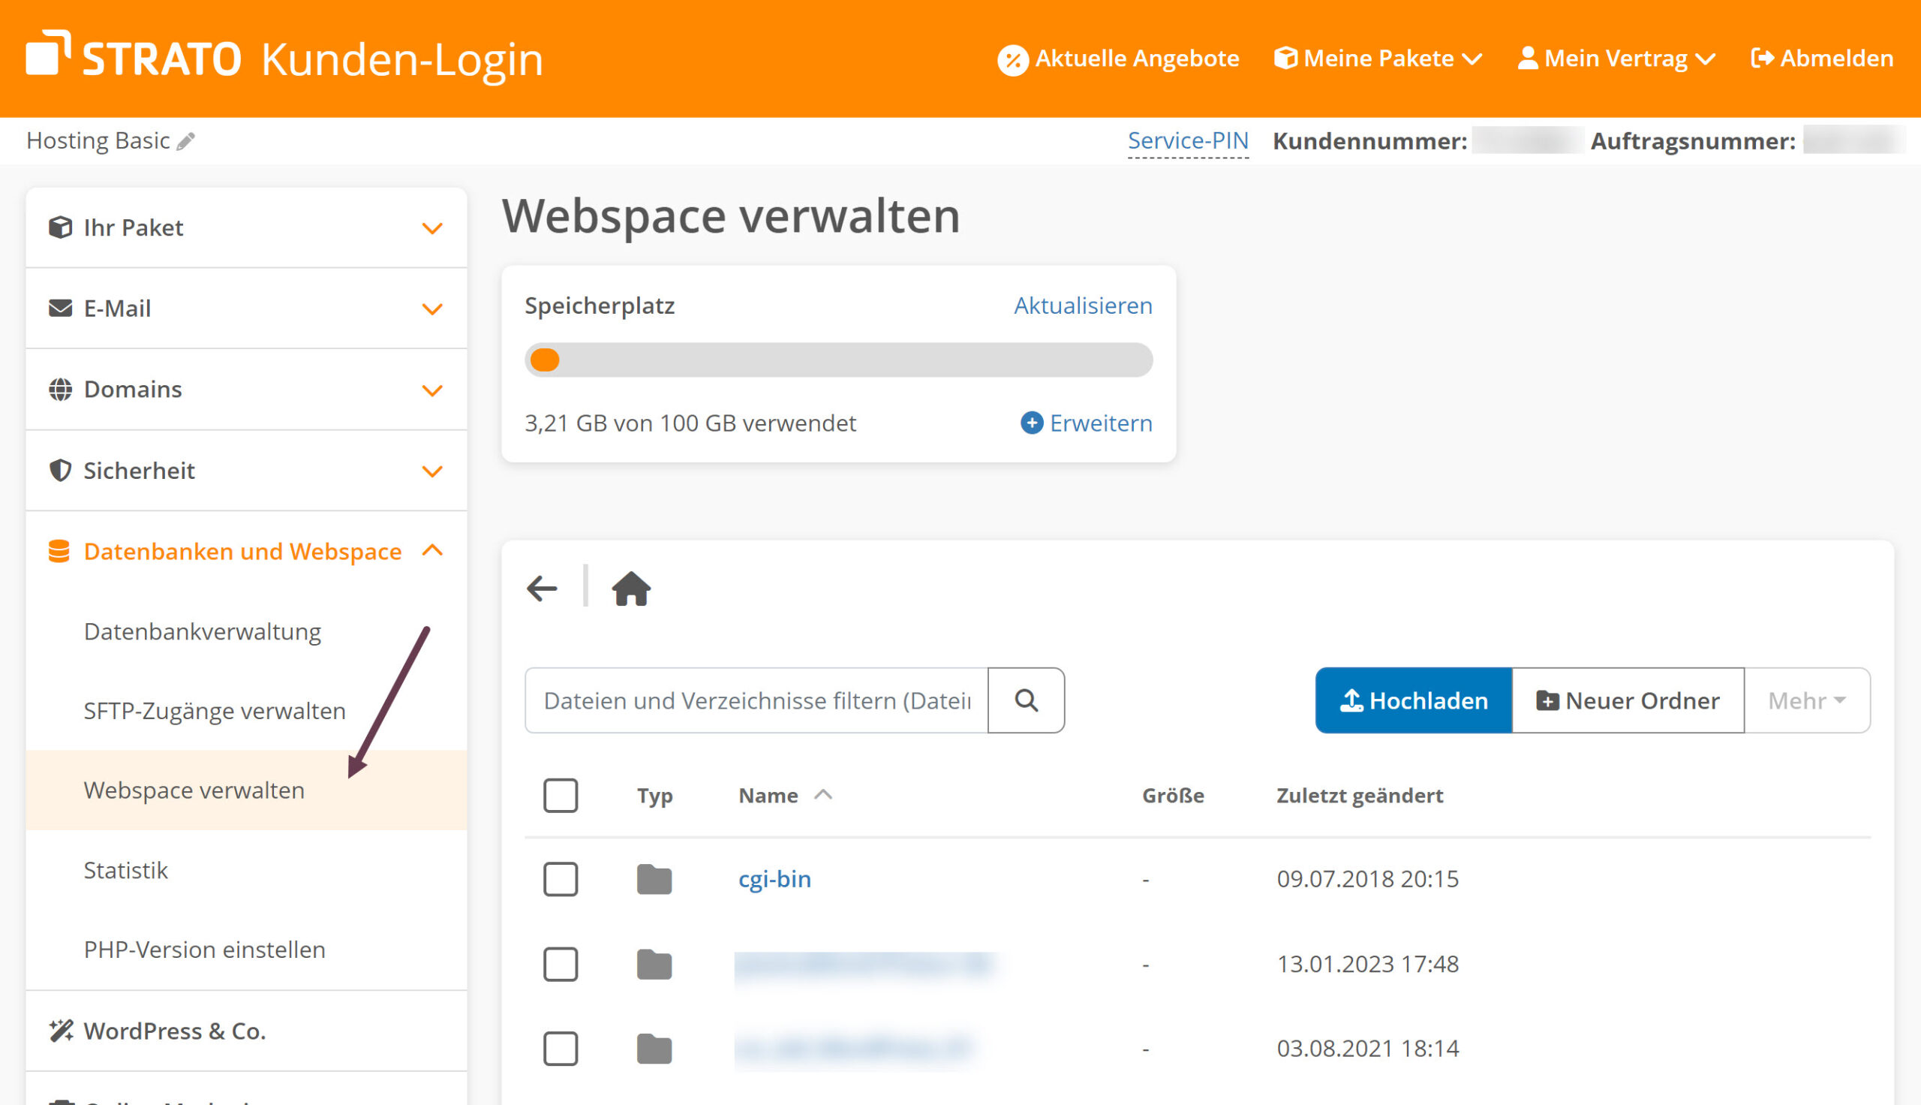Click the Aktualisieren link
Screen dimensions: 1921x1105
click(1082, 306)
